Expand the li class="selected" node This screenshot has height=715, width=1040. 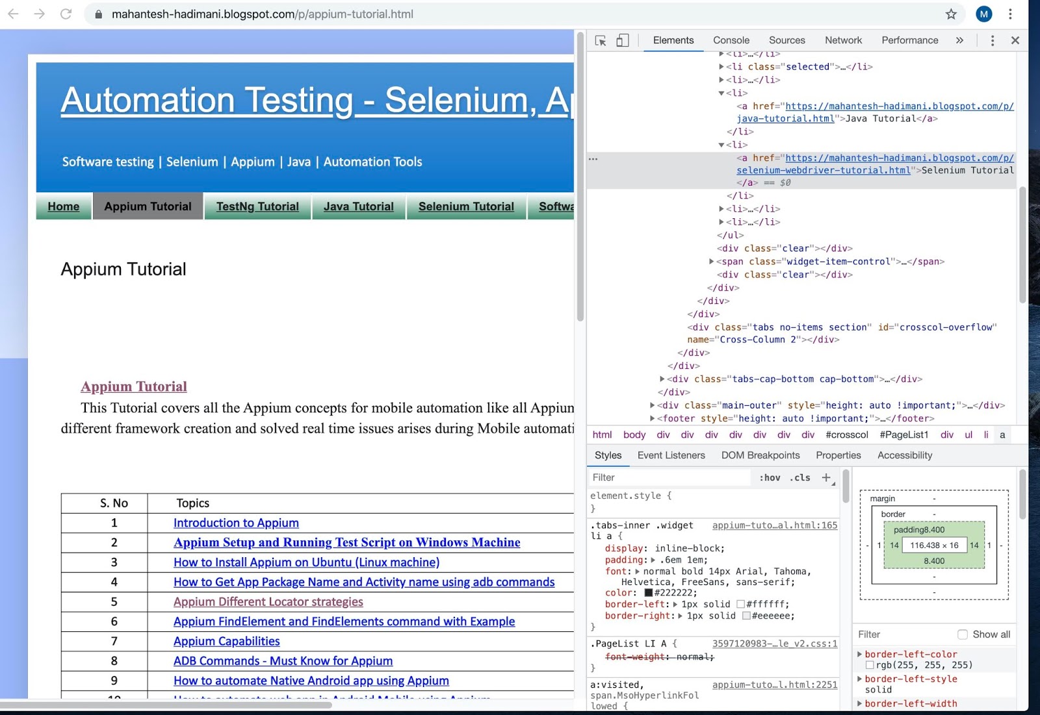tap(721, 67)
